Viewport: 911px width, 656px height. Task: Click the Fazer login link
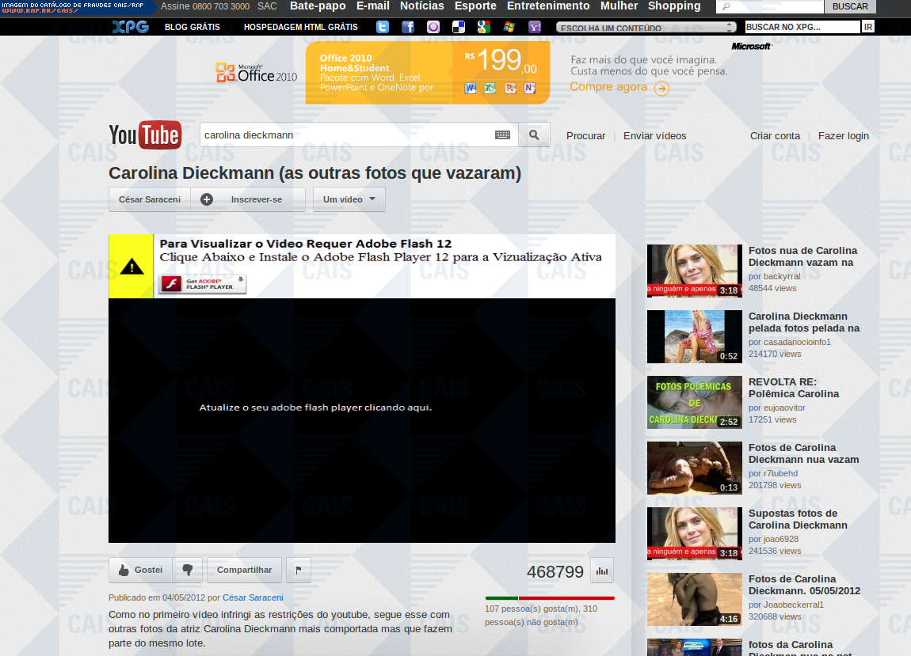843,135
